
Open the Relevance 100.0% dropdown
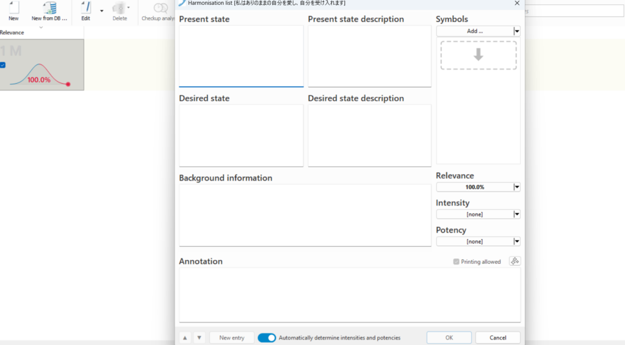[x=517, y=187]
